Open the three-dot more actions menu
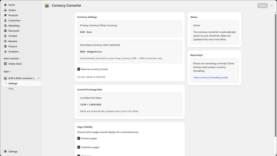 tap(271, 6)
